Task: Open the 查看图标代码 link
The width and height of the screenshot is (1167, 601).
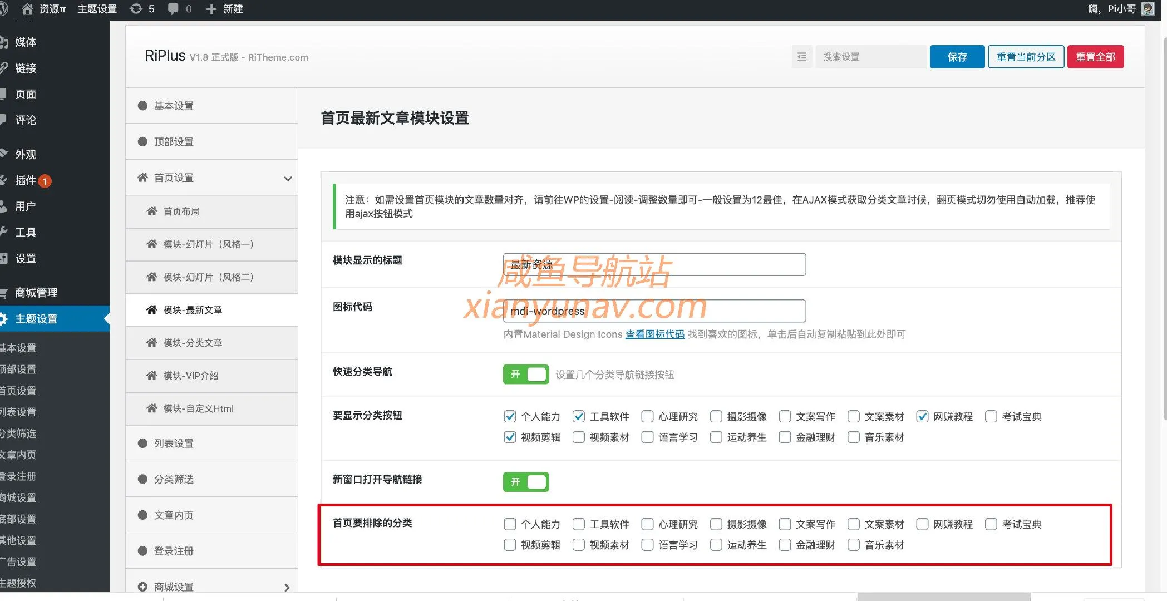Action: point(654,334)
